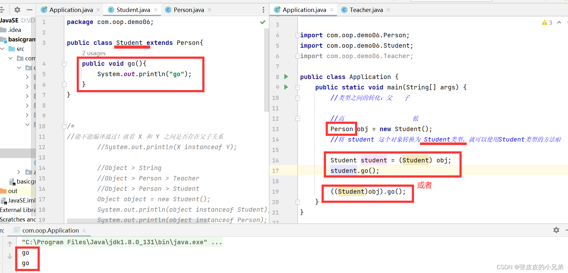Fold import section at line 4
The image size is (568, 273).
tap(298, 35)
